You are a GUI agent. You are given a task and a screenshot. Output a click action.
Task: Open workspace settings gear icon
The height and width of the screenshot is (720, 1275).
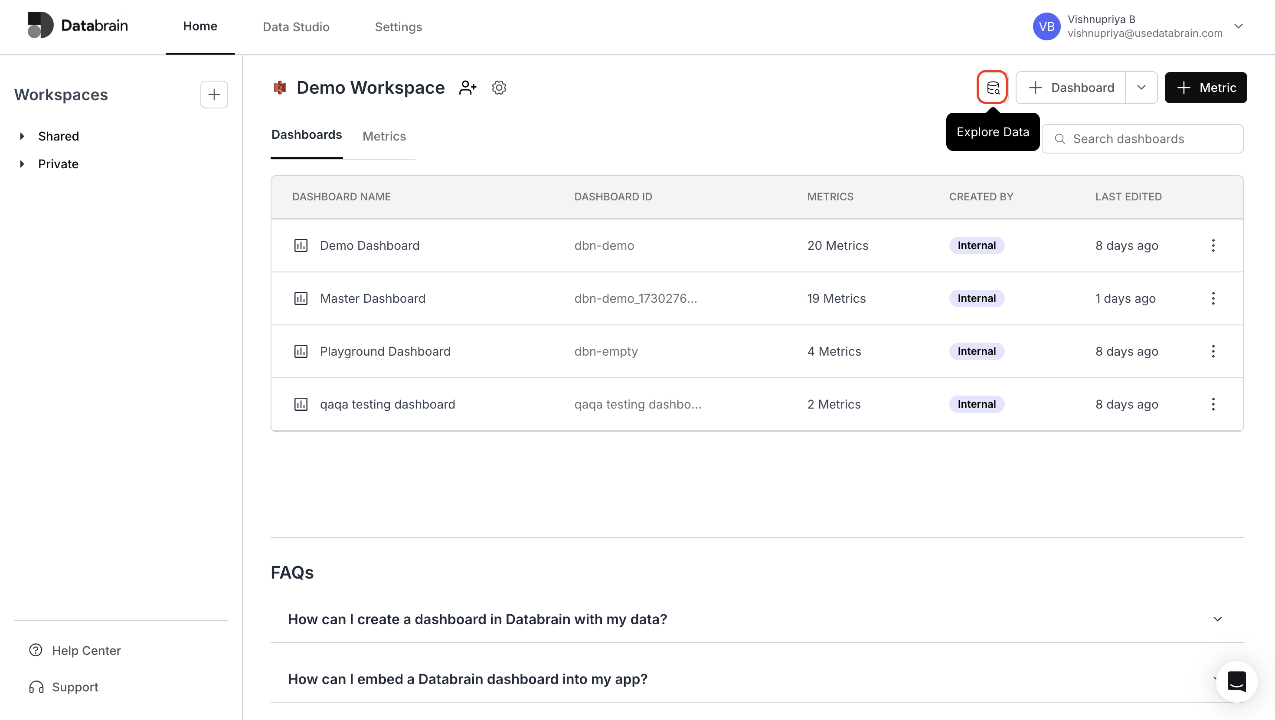click(x=499, y=88)
